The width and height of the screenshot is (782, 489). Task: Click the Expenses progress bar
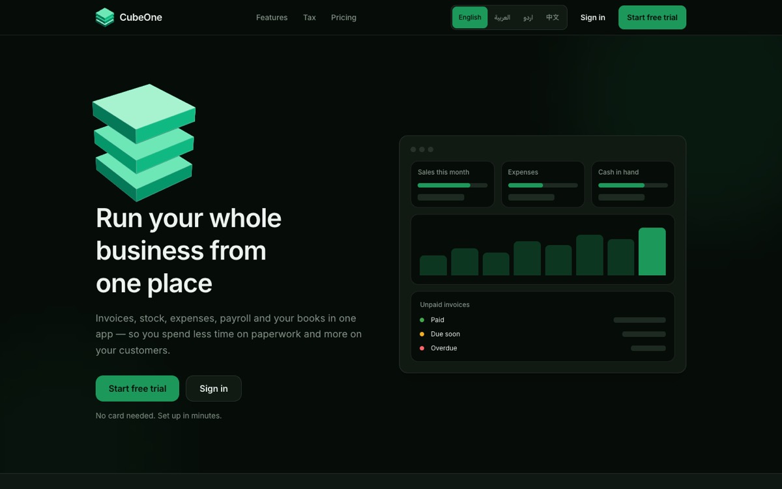(x=543, y=185)
